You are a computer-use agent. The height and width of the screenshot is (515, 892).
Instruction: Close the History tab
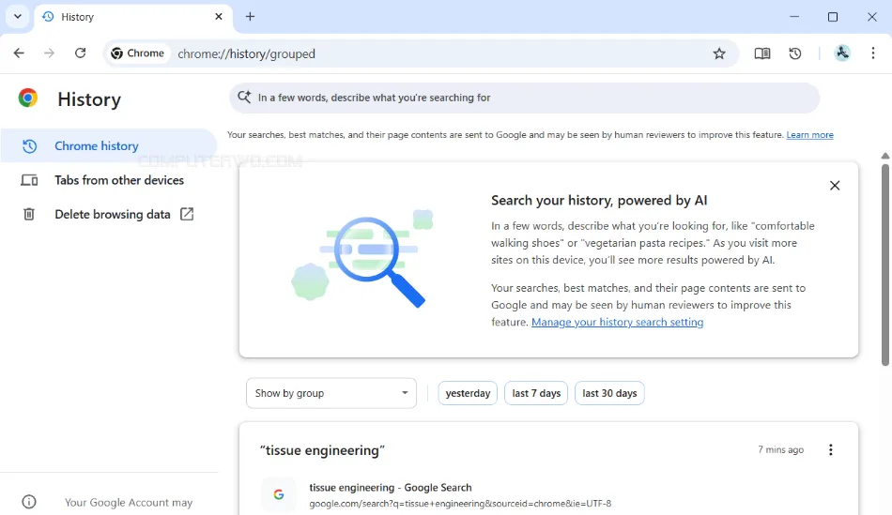tap(219, 17)
